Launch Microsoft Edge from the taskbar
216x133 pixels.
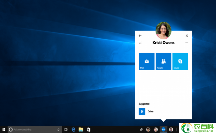click(x=73, y=130)
